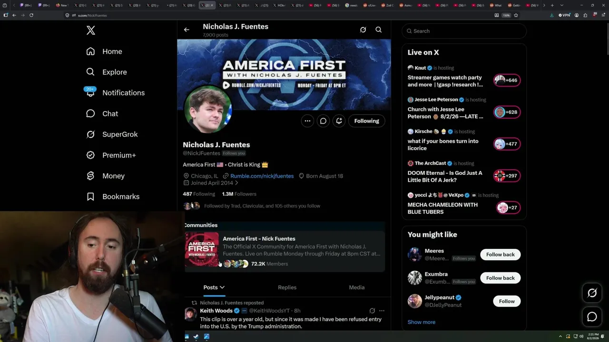
Task: Open the Premium+ verified badge icon
Action: (x=90, y=155)
